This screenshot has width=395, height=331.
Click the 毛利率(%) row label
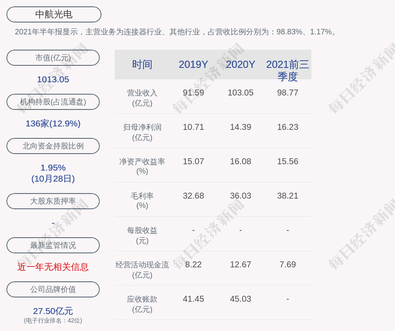tap(142, 201)
